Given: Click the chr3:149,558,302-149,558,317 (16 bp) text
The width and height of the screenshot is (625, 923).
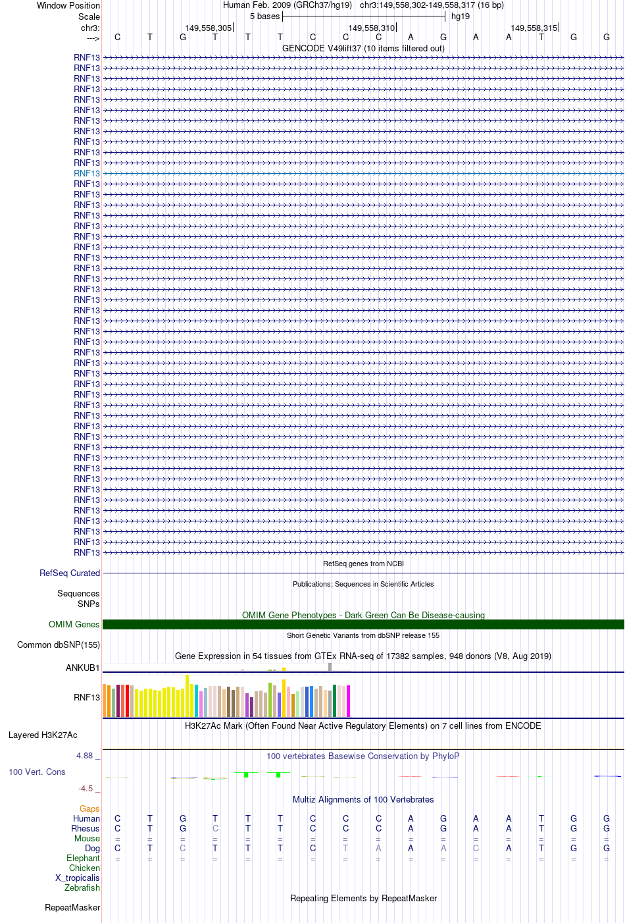Looking at the screenshot, I should click(x=432, y=5).
